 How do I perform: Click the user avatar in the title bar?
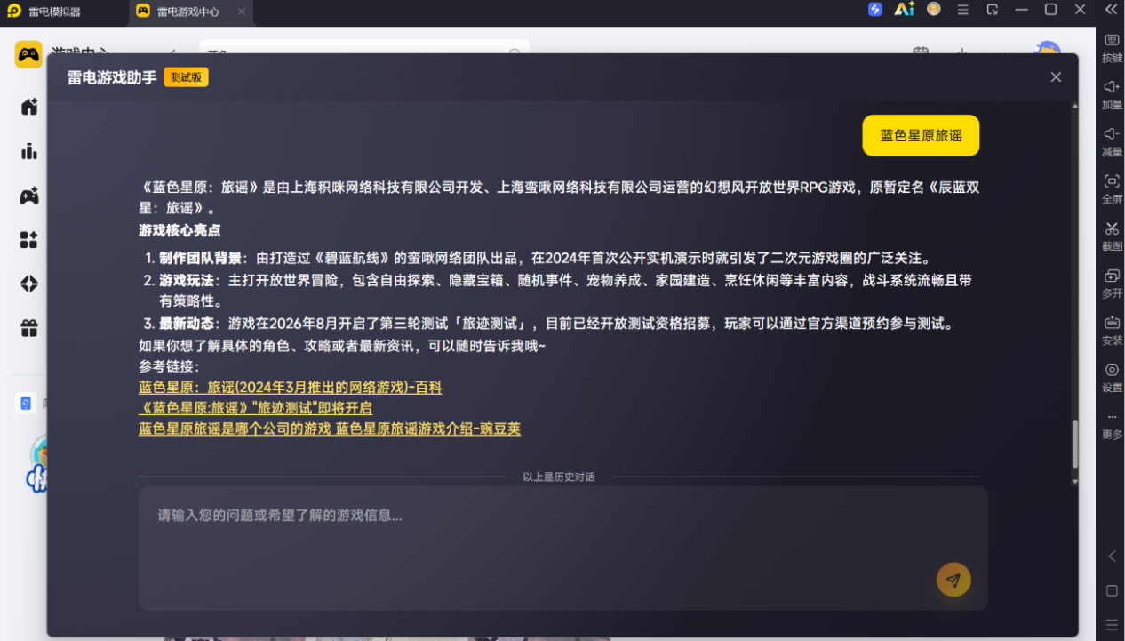point(934,10)
